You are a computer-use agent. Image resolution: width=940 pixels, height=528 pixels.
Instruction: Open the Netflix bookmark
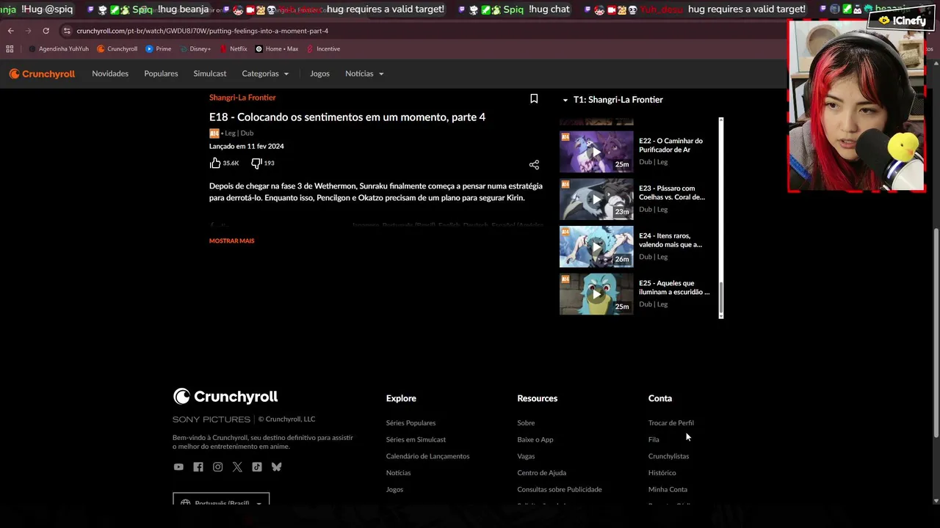pyautogui.click(x=234, y=49)
